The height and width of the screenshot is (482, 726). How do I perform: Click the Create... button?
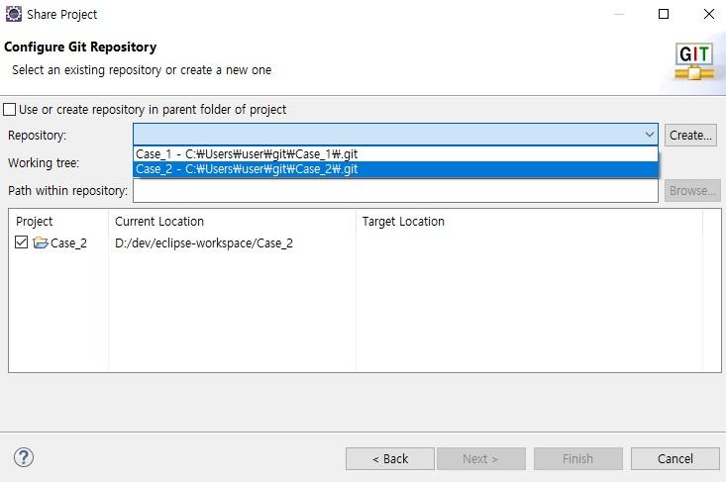(x=690, y=135)
